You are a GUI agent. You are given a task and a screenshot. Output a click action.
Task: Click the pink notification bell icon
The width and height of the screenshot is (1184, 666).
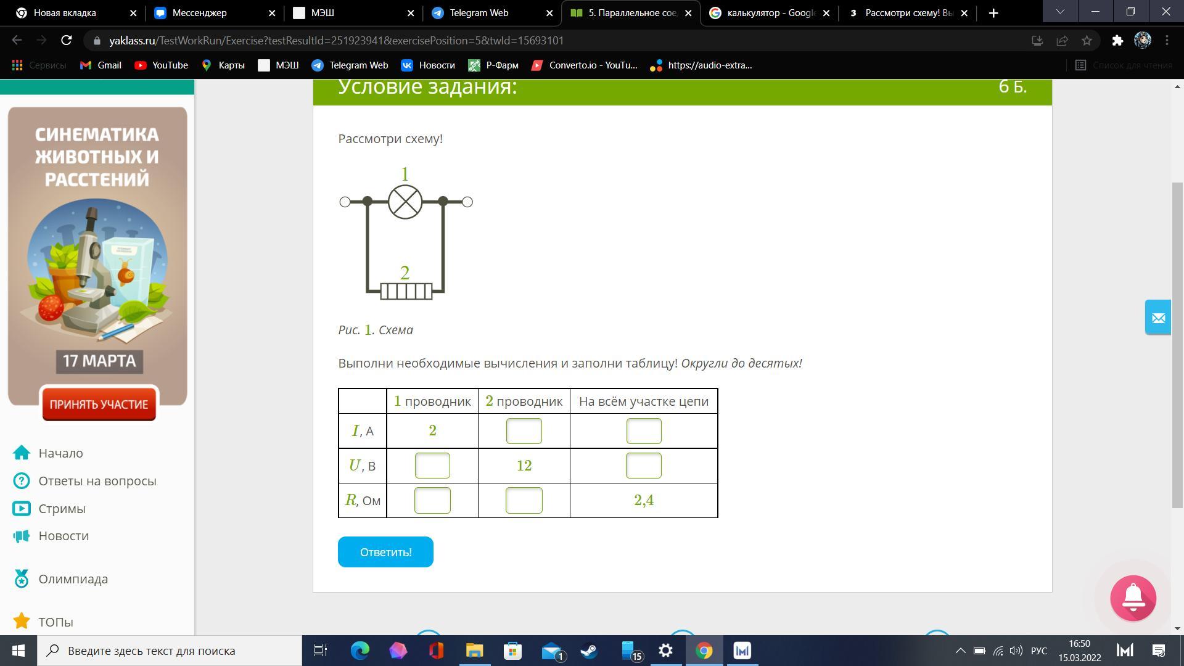tap(1133, 598)
